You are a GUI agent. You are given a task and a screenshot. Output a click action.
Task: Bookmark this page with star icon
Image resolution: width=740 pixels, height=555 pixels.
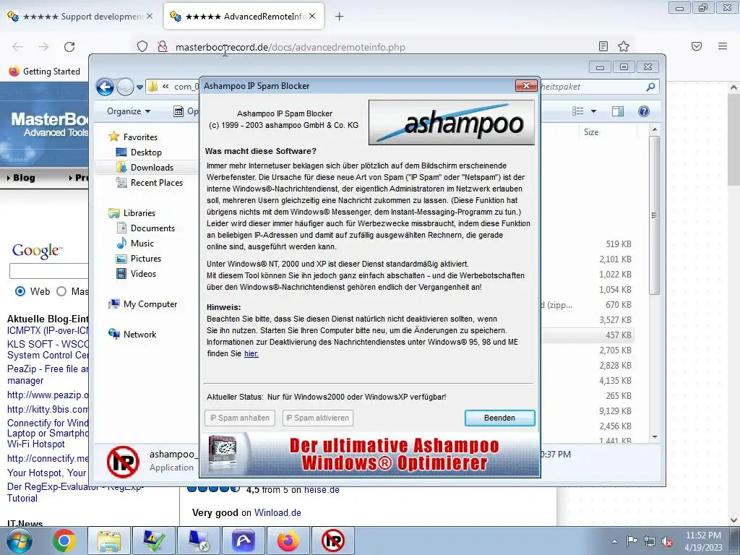coord(624,46)
